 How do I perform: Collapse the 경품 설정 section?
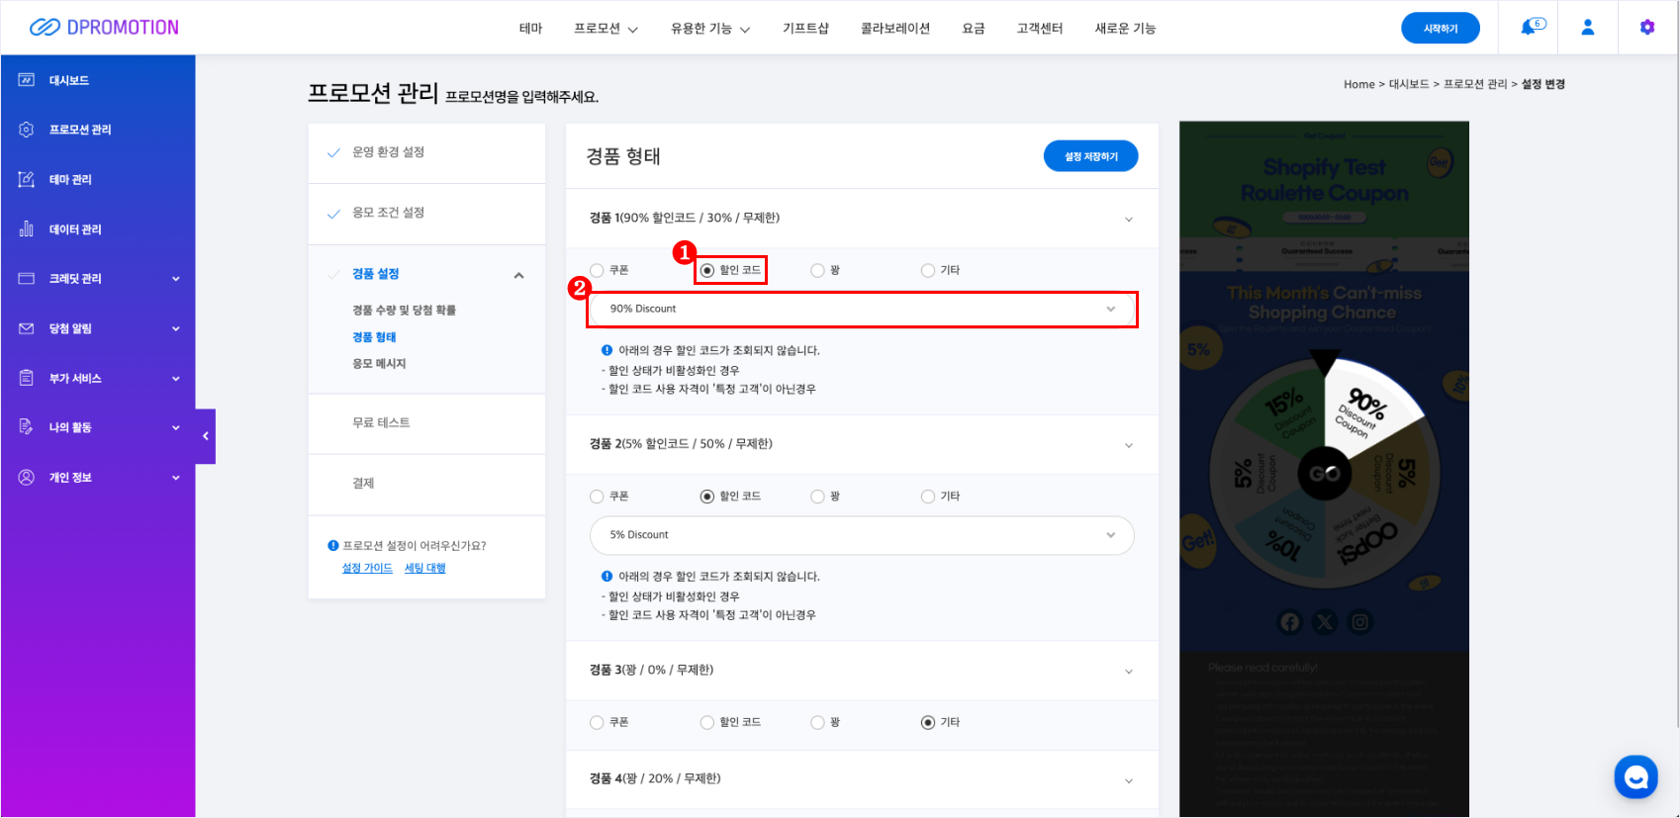click(518, 275)
